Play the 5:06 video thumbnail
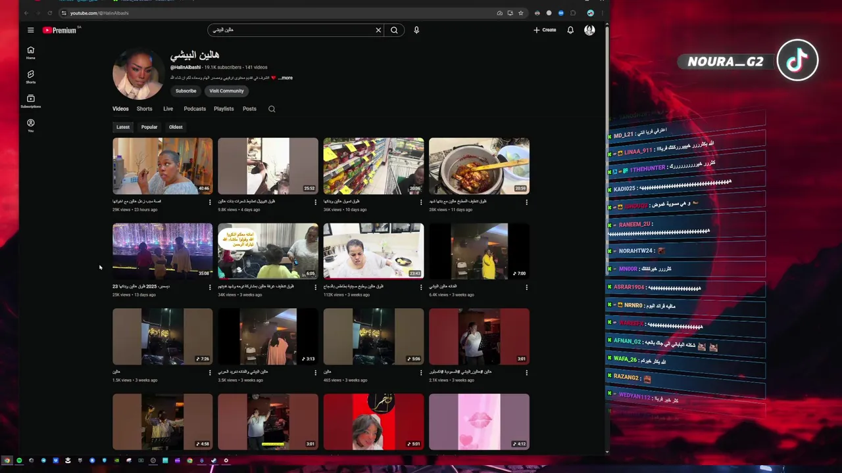The width and height of the screenshot is (842, 473). click(374, 336)
